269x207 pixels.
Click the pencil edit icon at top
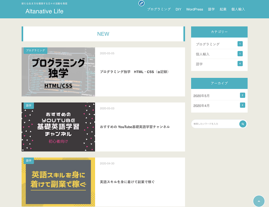point(141,3)
